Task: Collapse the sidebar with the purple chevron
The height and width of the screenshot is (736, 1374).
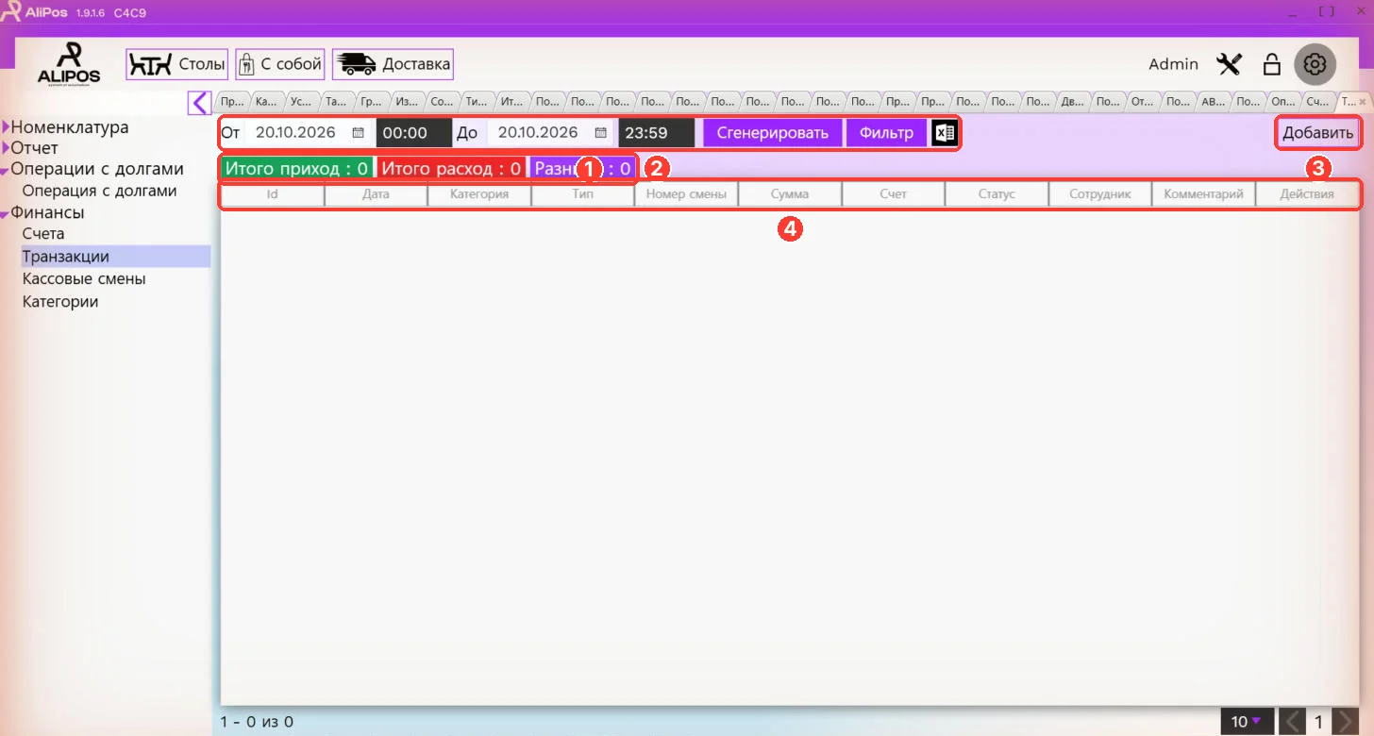Action: pos(198,102)
